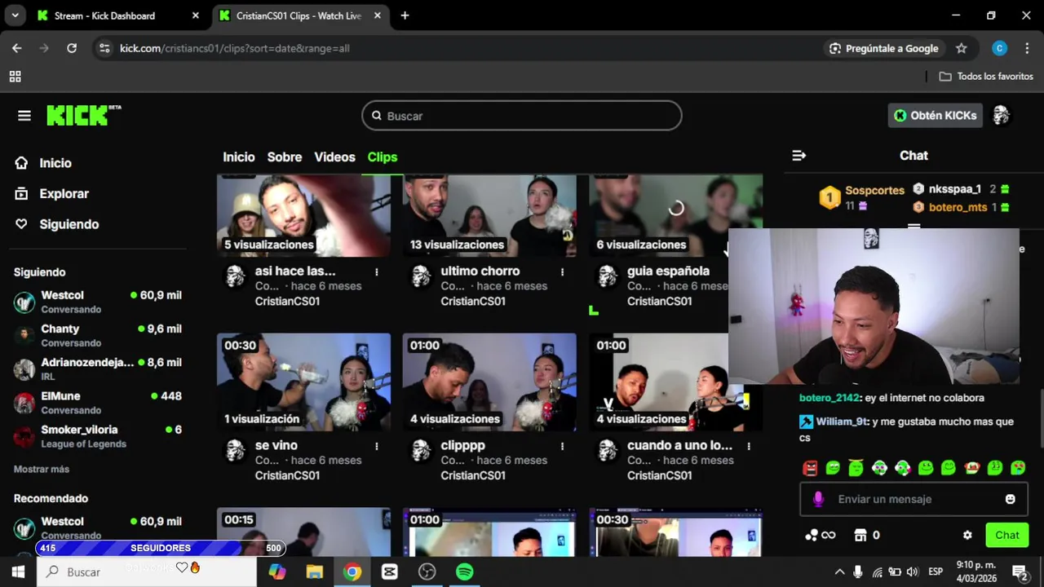Click 'Enviar un mensaje' chat input
The height and width of the screenshot is (587, 1044).
click(913, 499)
